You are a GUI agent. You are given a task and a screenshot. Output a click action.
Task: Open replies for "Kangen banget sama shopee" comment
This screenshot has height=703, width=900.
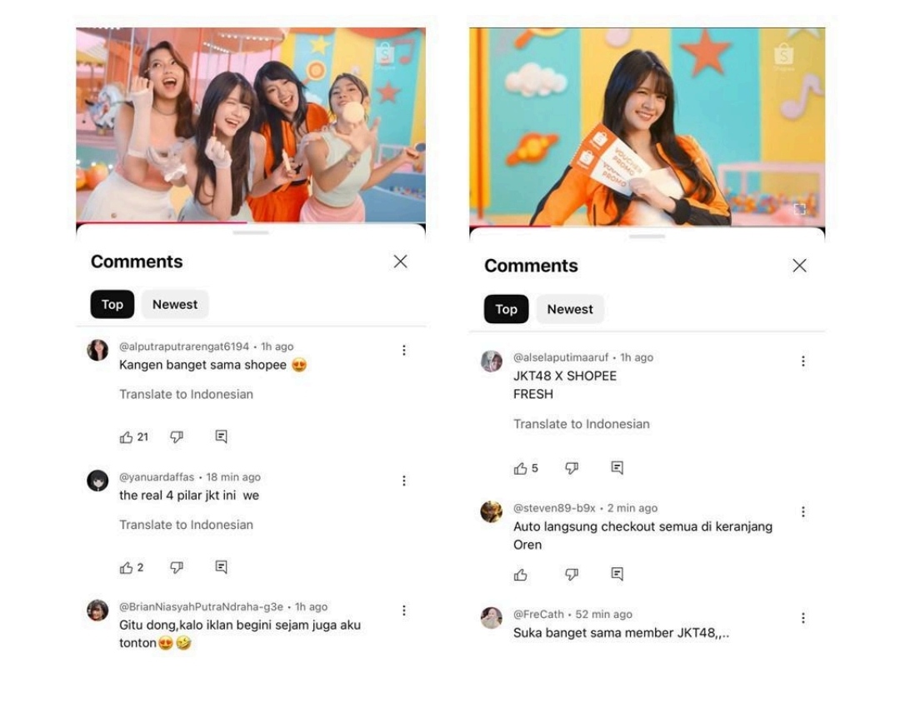pos(221,436)
